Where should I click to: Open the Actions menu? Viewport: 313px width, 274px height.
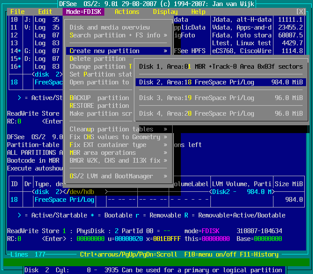[127, 12]
